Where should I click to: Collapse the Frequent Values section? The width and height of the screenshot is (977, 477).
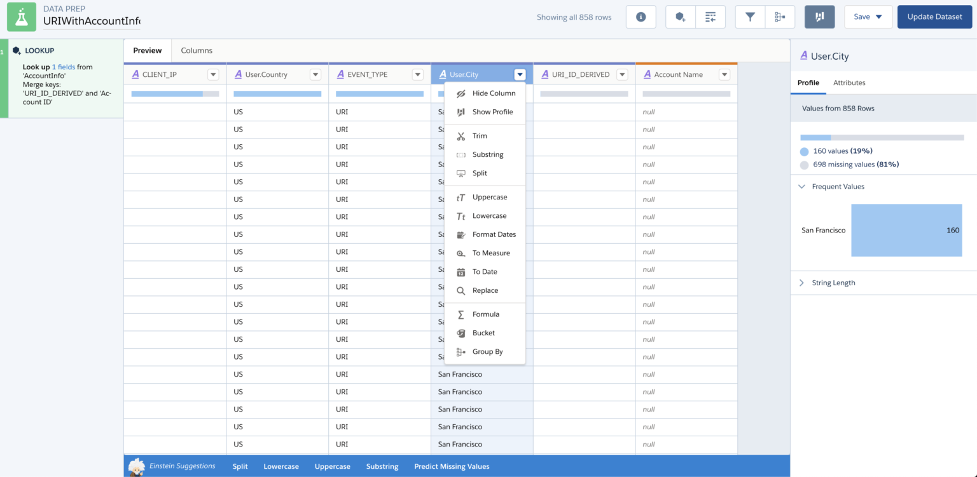tap(801, 186)
